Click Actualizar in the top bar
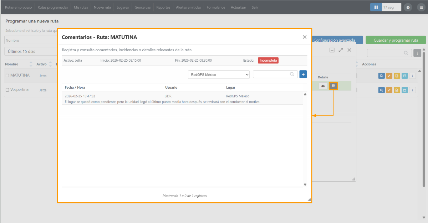This screenshot has width=428, height=223. 239,7
